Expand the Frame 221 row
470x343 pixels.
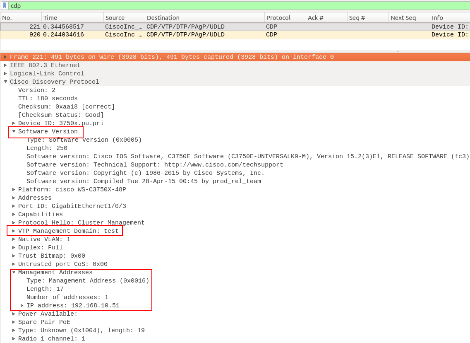(x=5, y=57)
